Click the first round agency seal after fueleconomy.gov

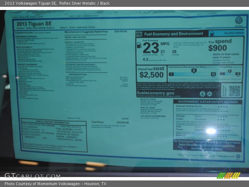coord(202,94)
